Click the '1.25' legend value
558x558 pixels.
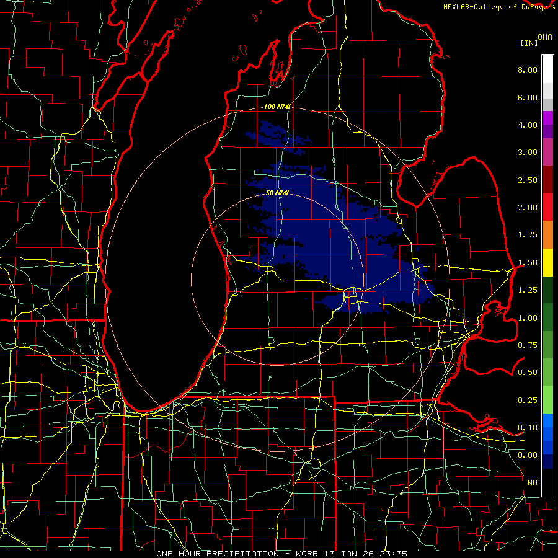(528, 290)
